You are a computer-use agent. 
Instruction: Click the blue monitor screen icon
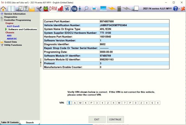tap(103, 9)
